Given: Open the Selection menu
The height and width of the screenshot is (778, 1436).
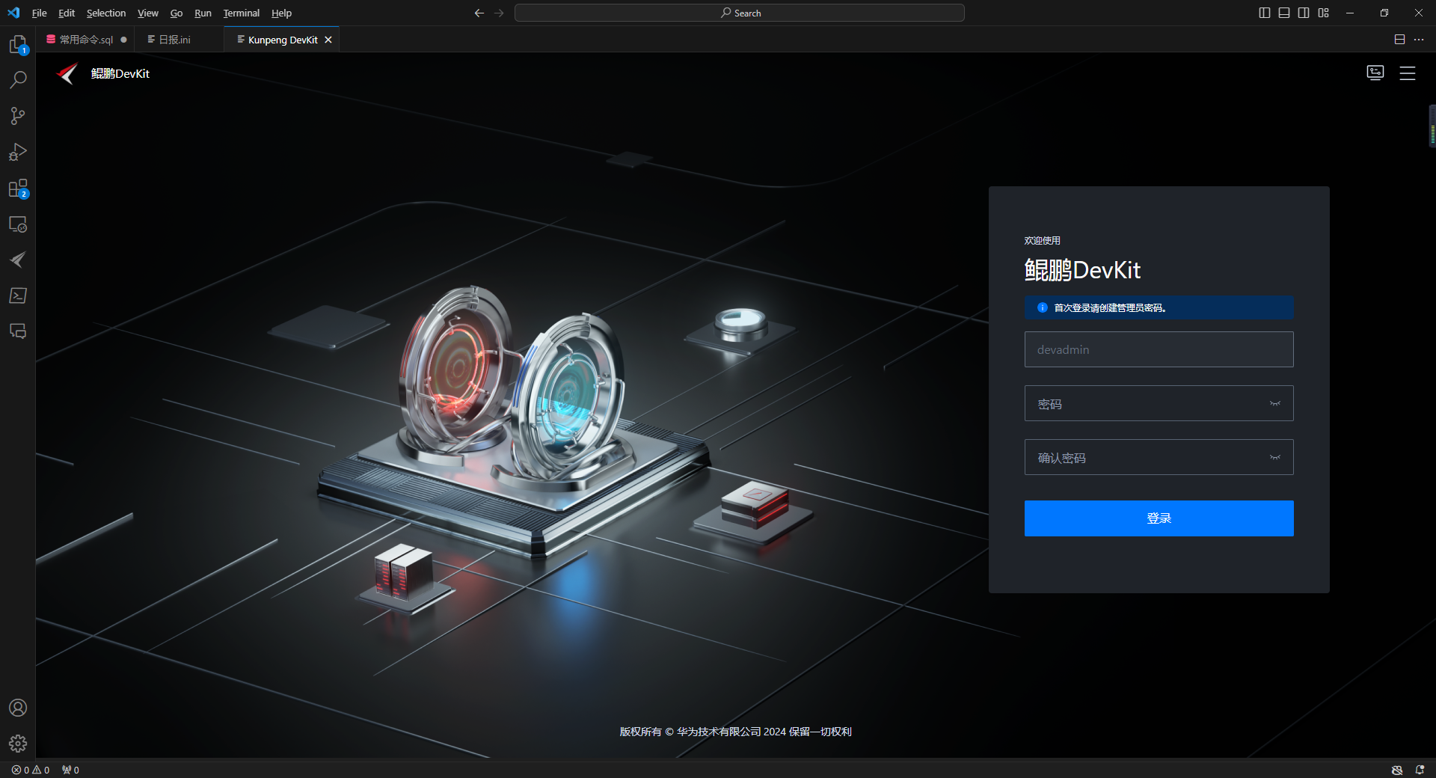Looking at the screenshot, I should pyautogui.click(x=106, y=13).
